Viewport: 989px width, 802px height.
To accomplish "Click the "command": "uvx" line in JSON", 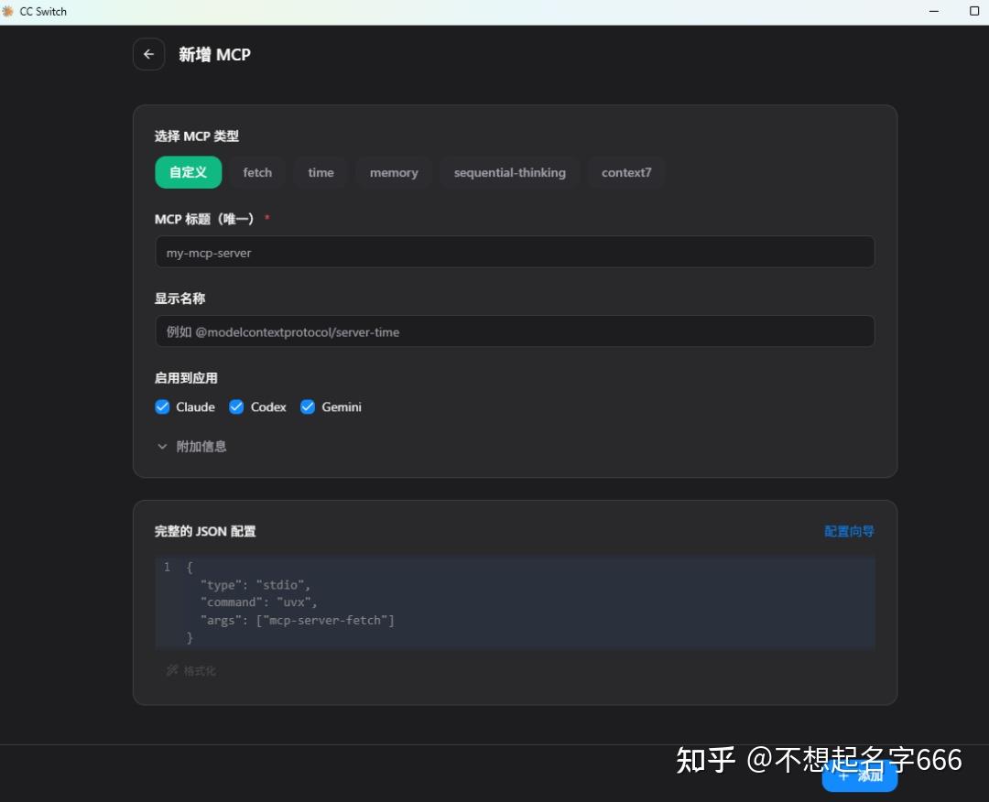I will click(258, 602).
